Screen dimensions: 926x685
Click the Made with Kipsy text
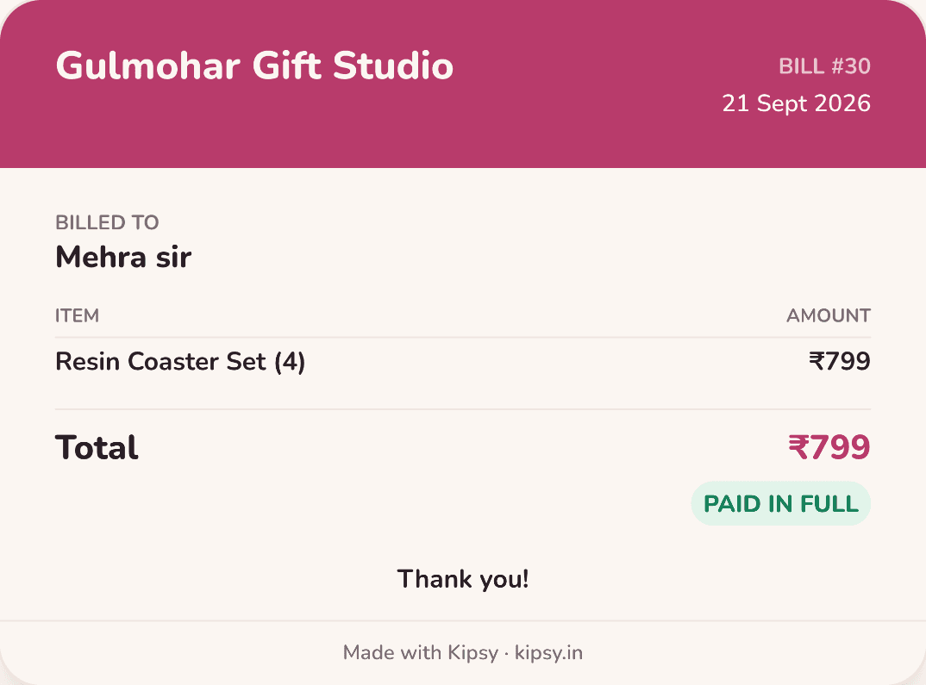click(421, 652)
